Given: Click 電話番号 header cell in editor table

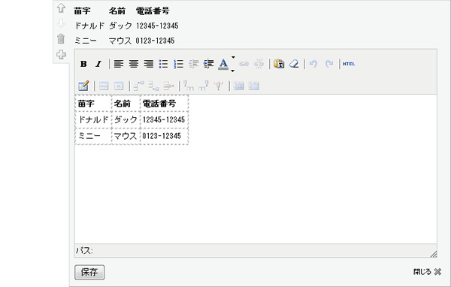Looking at the screenshot, I should (x=164, y=103).
